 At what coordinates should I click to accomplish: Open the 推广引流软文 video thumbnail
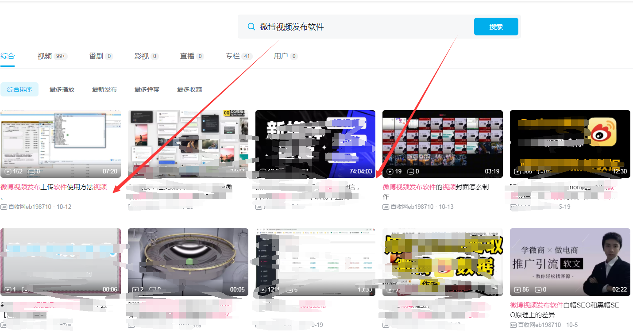pyautogui.click(x=570, y=262)
